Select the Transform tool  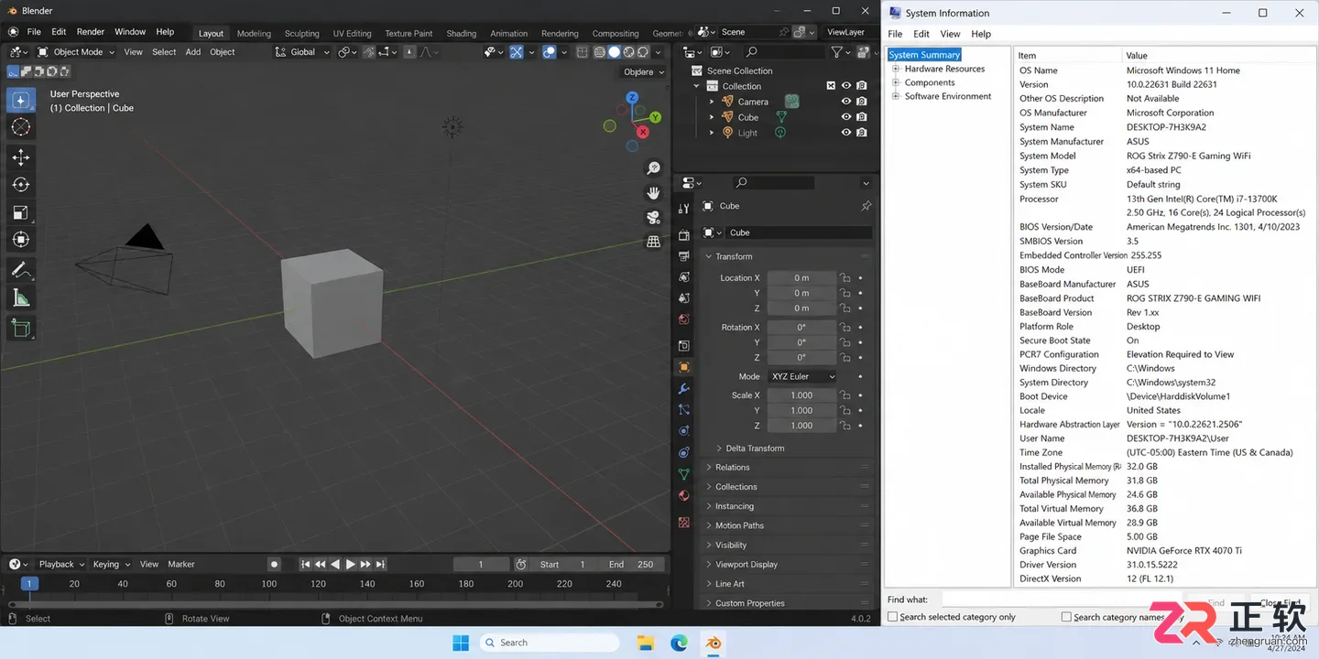20,240
